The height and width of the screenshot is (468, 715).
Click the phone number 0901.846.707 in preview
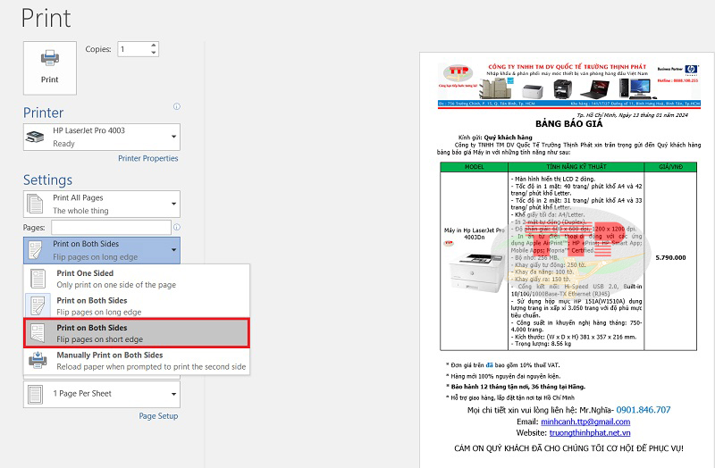[x=643, y=410]
